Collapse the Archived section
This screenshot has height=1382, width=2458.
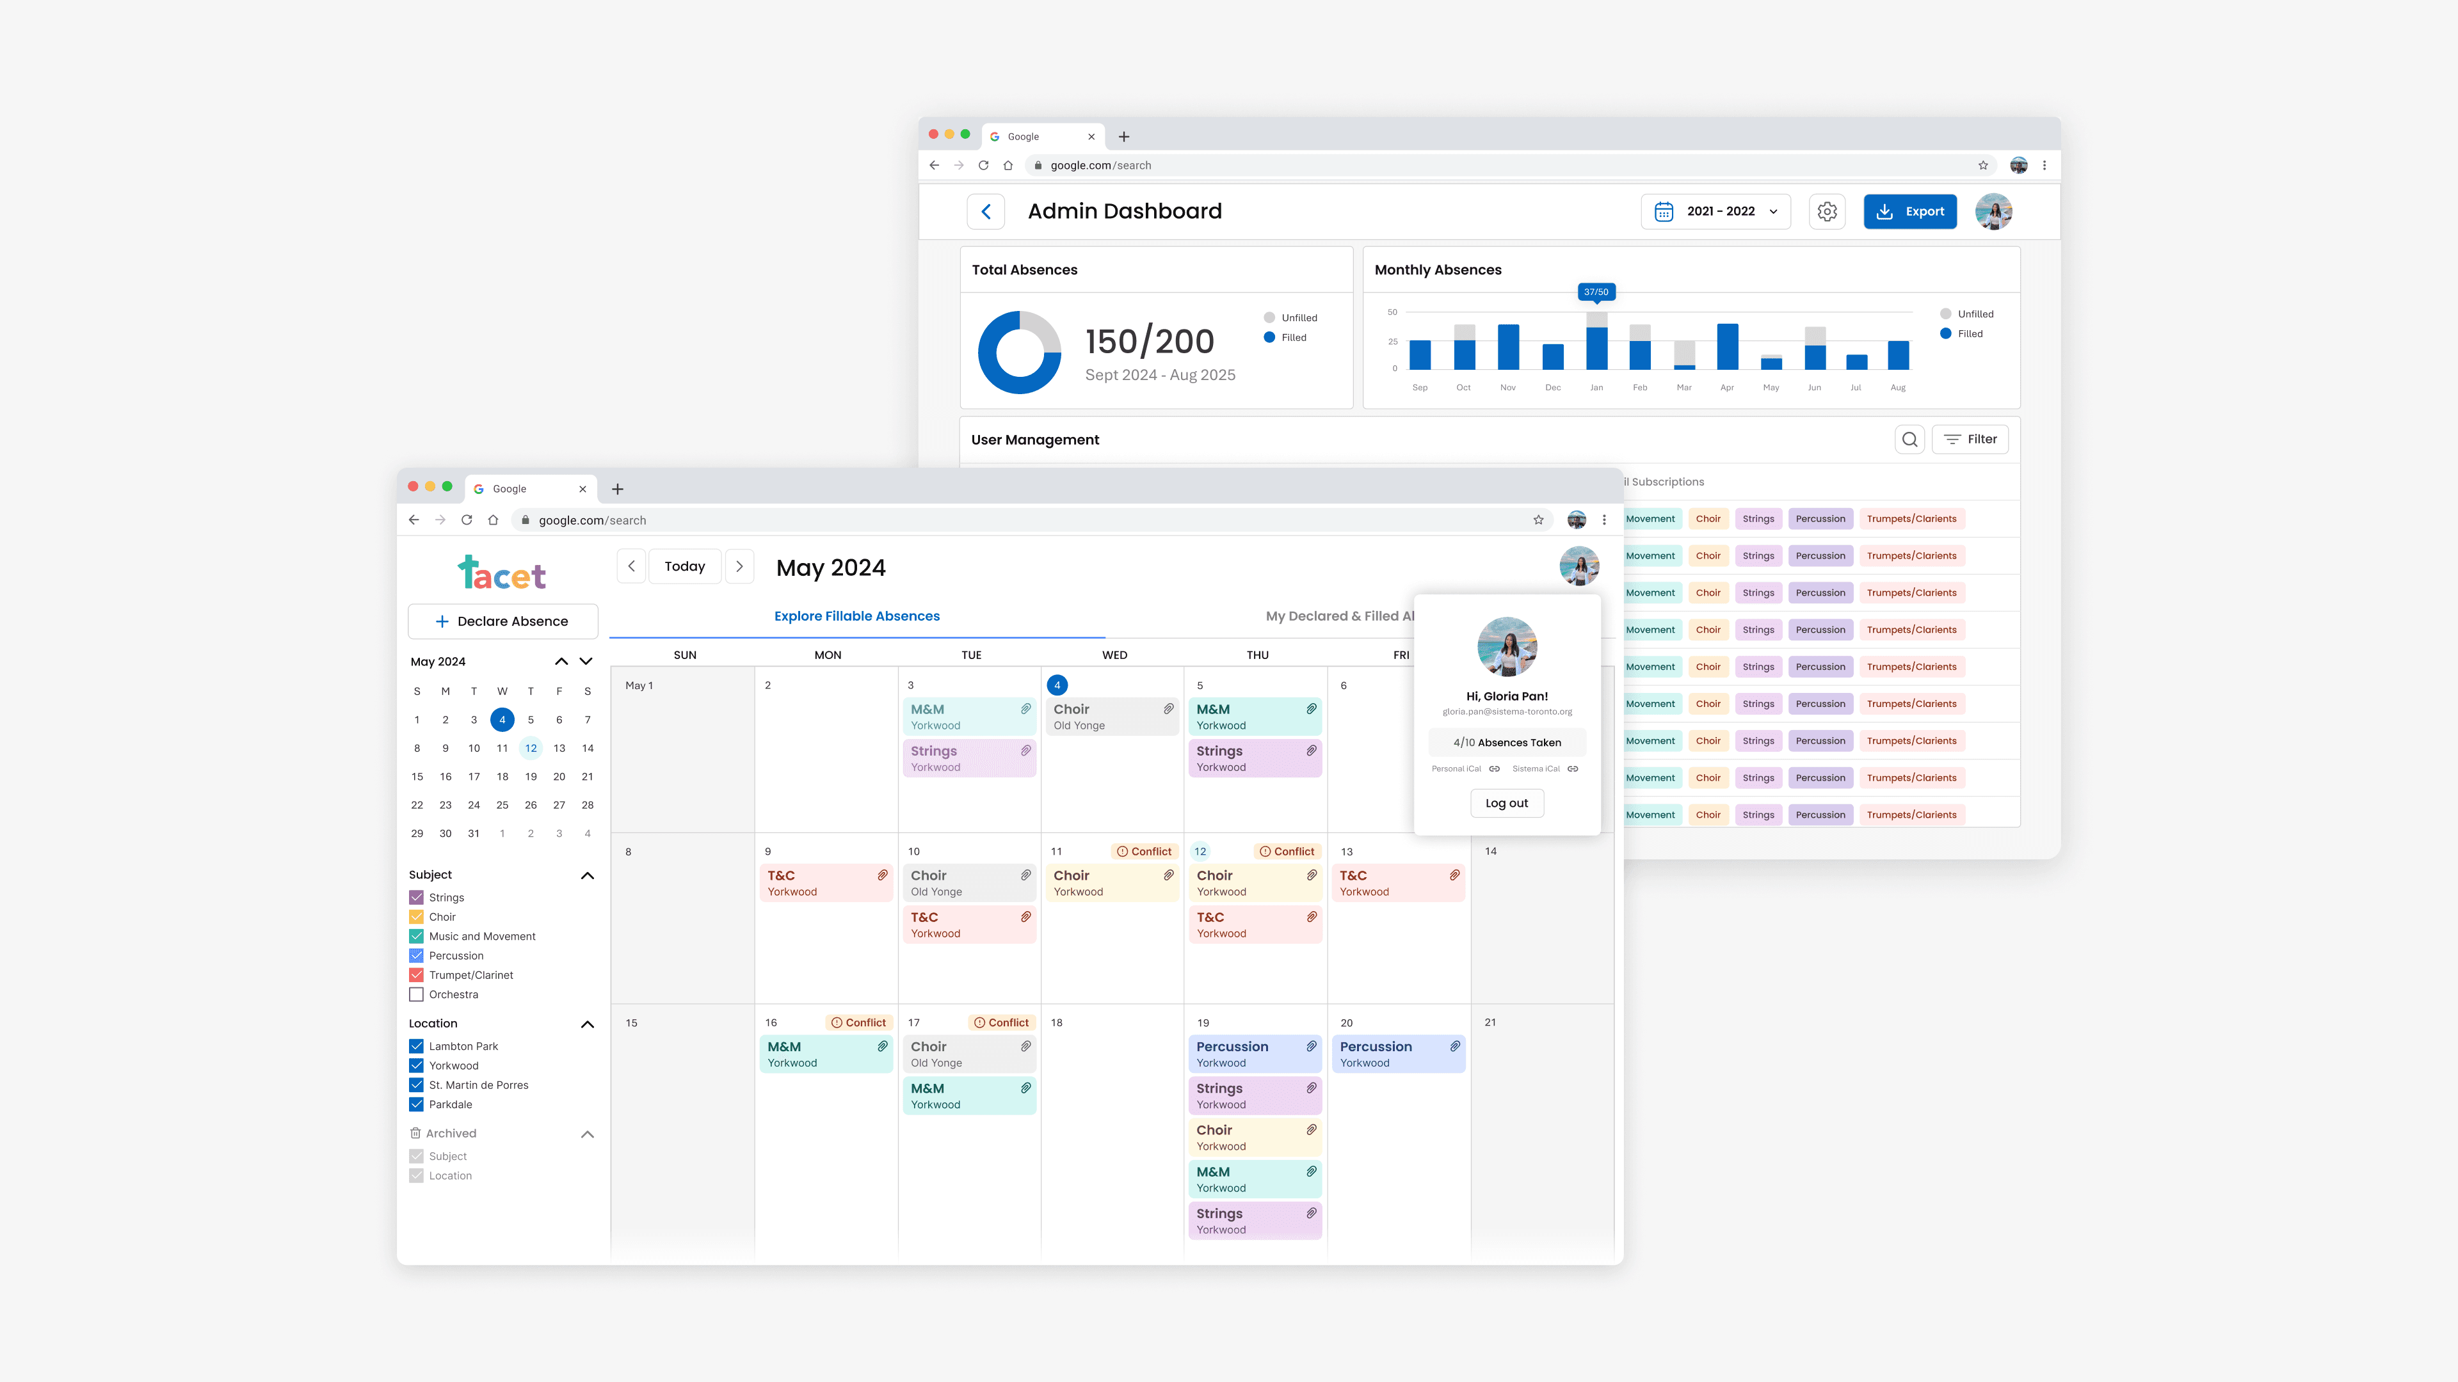coord(588,1134)
